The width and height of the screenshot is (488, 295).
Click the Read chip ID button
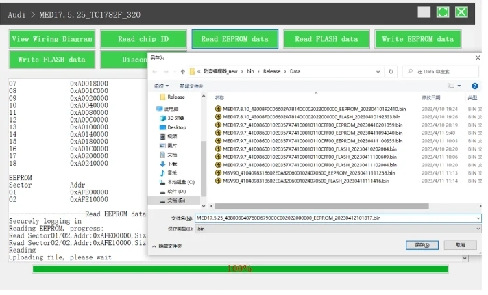[x=143, y=39]
